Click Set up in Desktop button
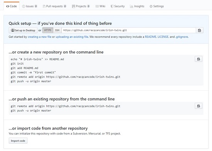 pyautogui.click(x=23, y=31)
